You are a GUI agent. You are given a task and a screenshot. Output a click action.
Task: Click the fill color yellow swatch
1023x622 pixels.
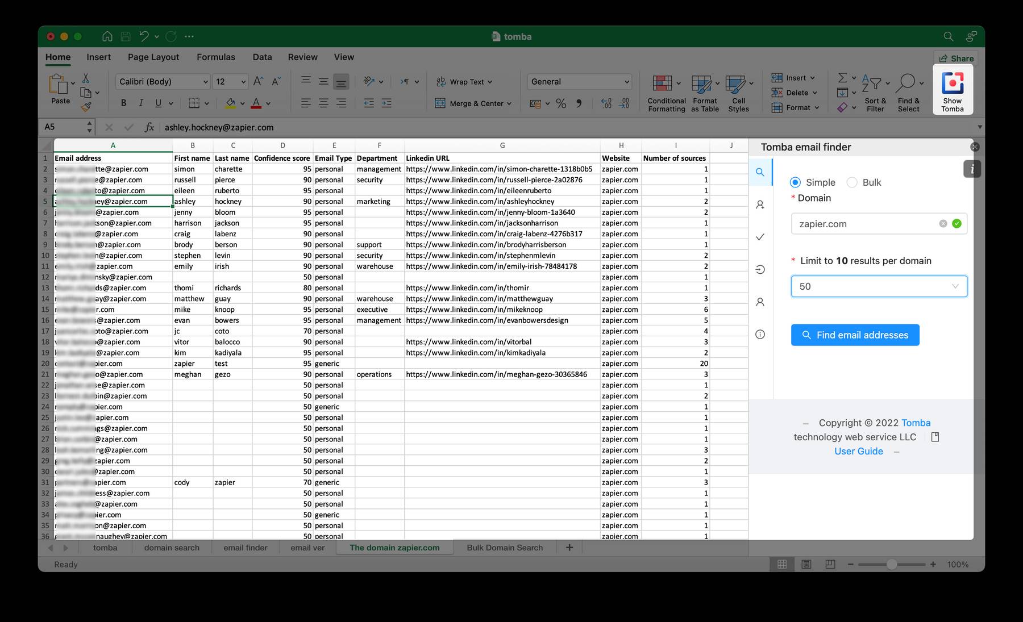[x=230, y=103]
